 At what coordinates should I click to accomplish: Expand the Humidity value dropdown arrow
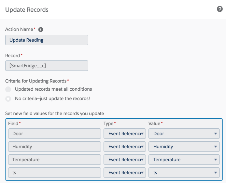(216, 147)
